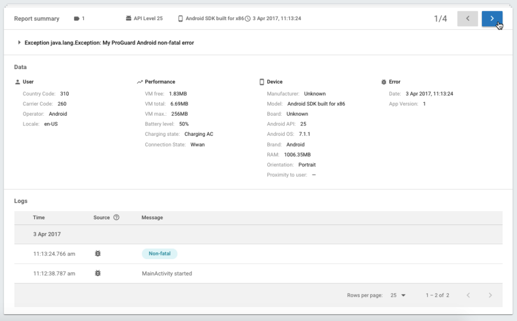Click the help icon next to Source
Screen dimensions: 517x321
click(x=116, y=217)
